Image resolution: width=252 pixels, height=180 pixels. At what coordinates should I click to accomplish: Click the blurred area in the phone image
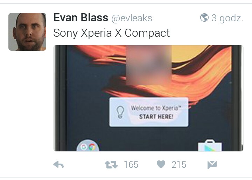[x=149, y=65]
